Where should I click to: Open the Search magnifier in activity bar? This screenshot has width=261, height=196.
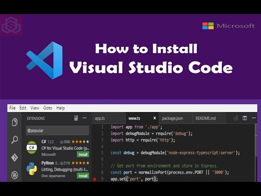[15, 140]
